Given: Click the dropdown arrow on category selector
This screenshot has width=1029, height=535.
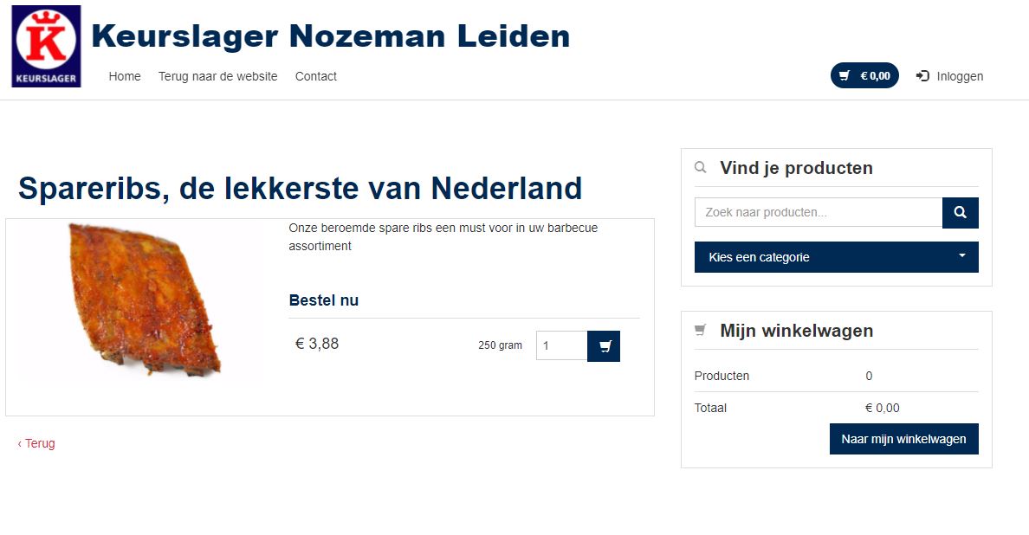Looking at the screenshot, I should tap(961, 256).
